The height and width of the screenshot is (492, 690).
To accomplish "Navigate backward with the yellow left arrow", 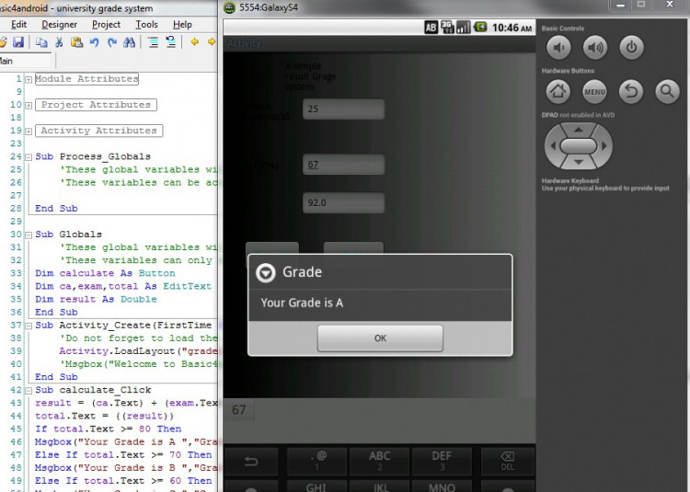I will click(x=194, y=42).
